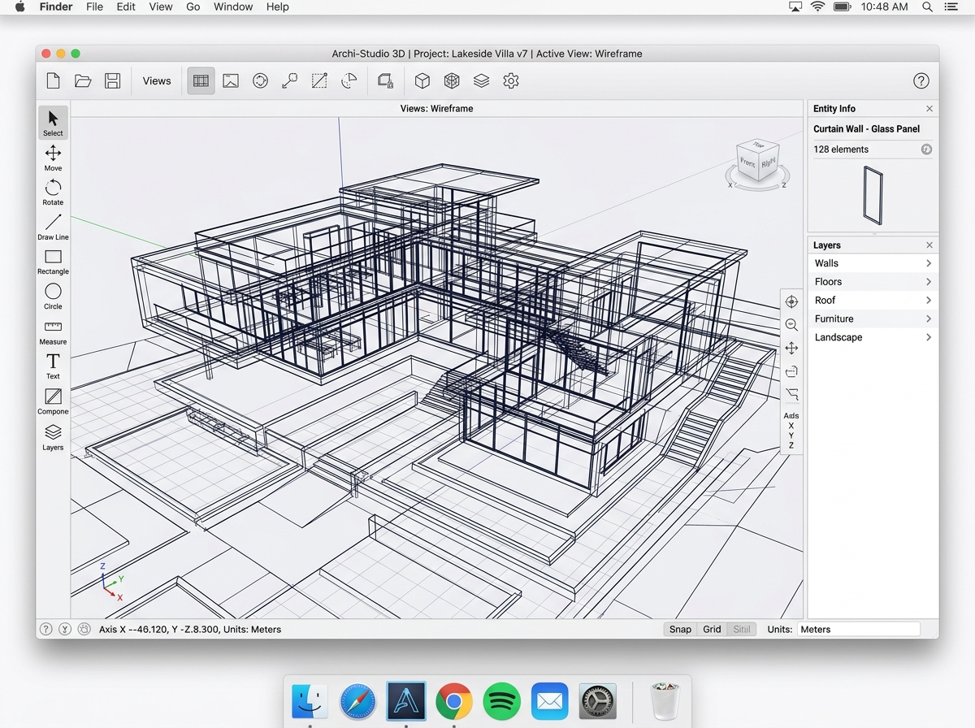Screen dimensions: 975x728
Task: Choose the Circle tool
Action: (53, 297)
